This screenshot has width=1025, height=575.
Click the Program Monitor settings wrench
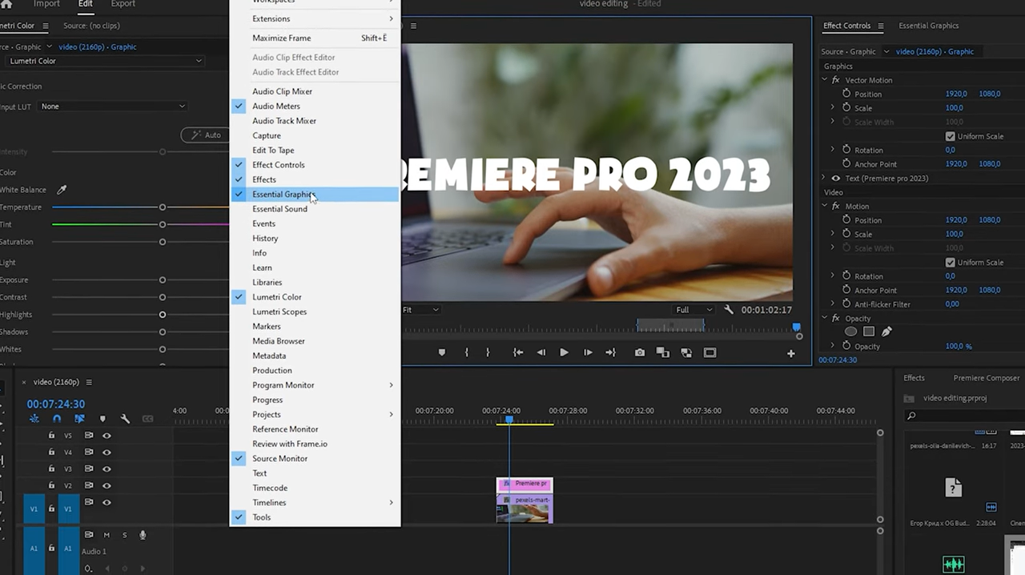(729, 310)
